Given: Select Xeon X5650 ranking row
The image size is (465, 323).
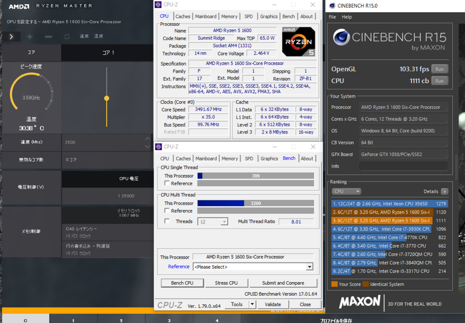Looking at the screenshot, I should tap(389, 204).
